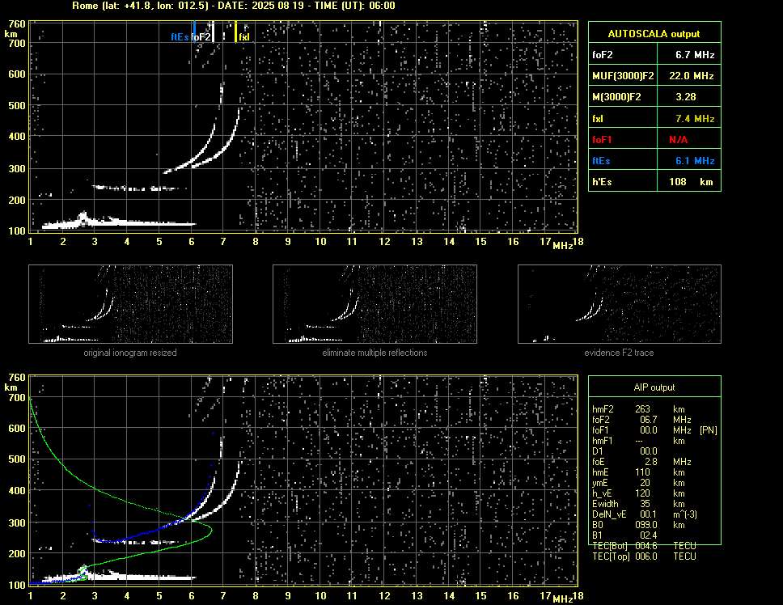
Task: Select the AUTOSCALA output title
Action: point(654,34)
